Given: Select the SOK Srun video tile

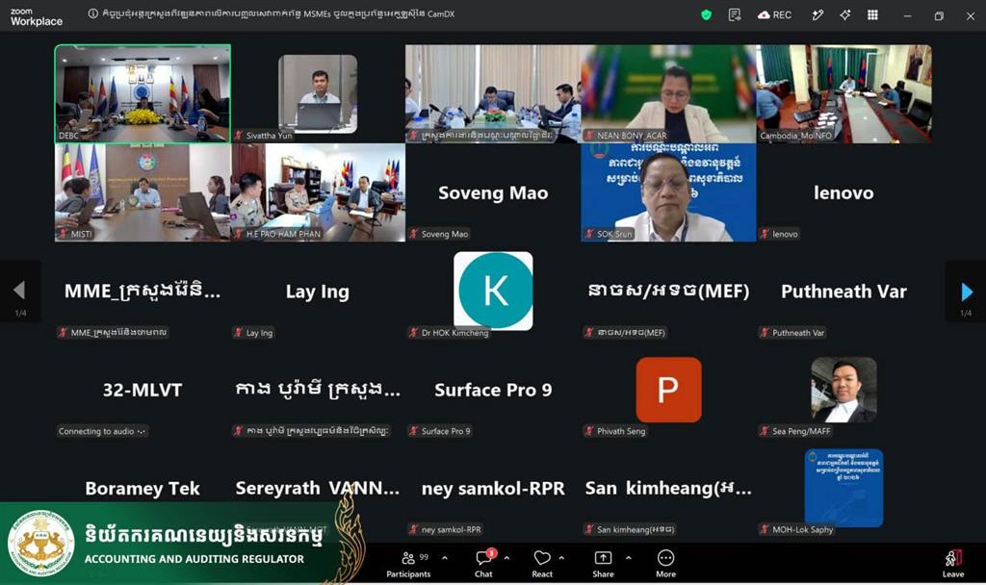Looking at the screenshot, I should (x=668, y=192).
